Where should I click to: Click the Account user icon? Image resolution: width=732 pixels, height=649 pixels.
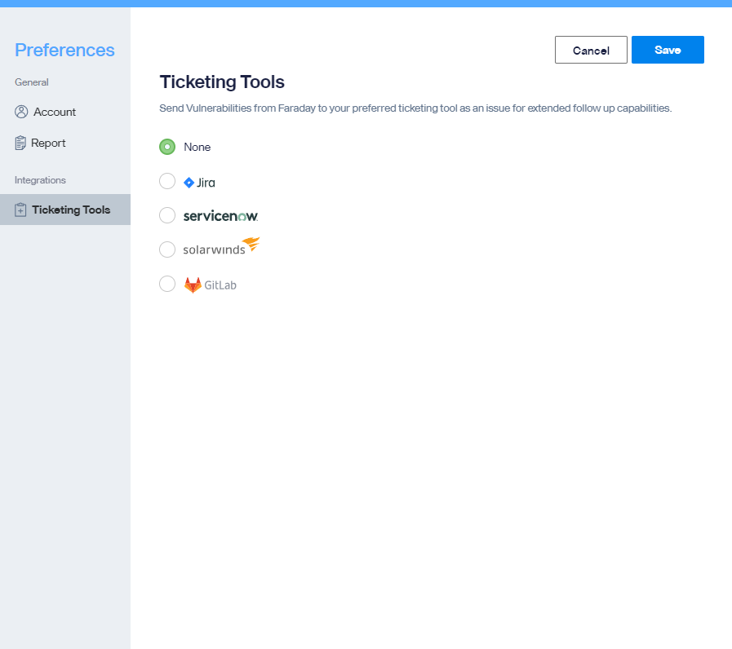coord(21,112)
